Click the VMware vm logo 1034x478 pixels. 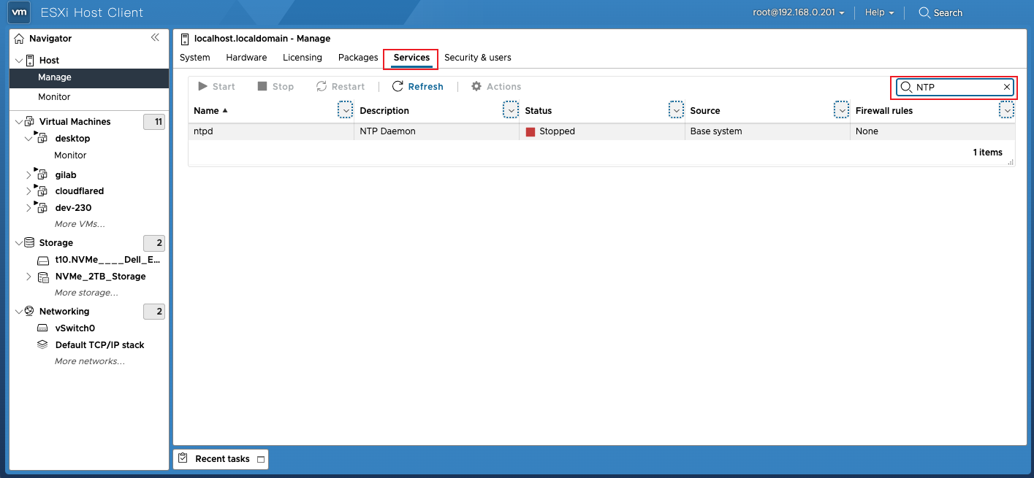tap(20, 12)
